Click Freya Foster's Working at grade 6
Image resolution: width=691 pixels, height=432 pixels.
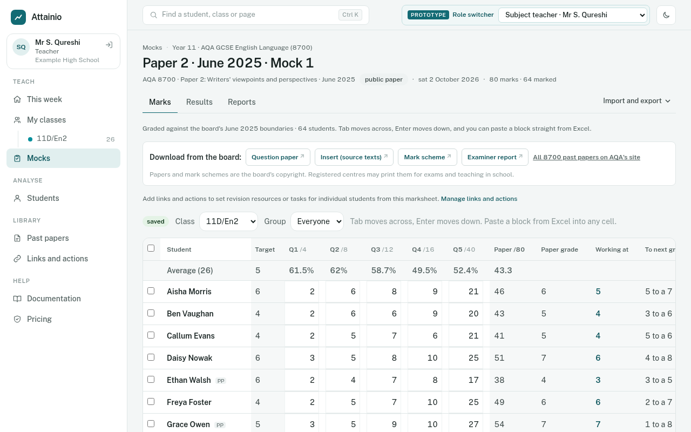[x=598, y=402]
